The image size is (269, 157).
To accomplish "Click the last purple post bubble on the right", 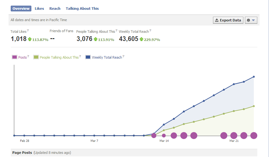I will pyautogui.click(x=254, y=136).
